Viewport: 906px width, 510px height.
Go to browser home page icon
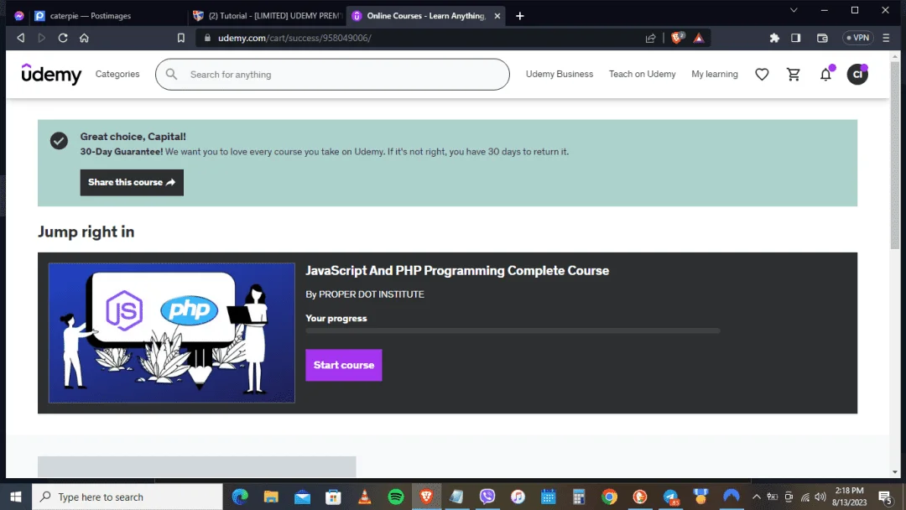click(x=85, y=38)
